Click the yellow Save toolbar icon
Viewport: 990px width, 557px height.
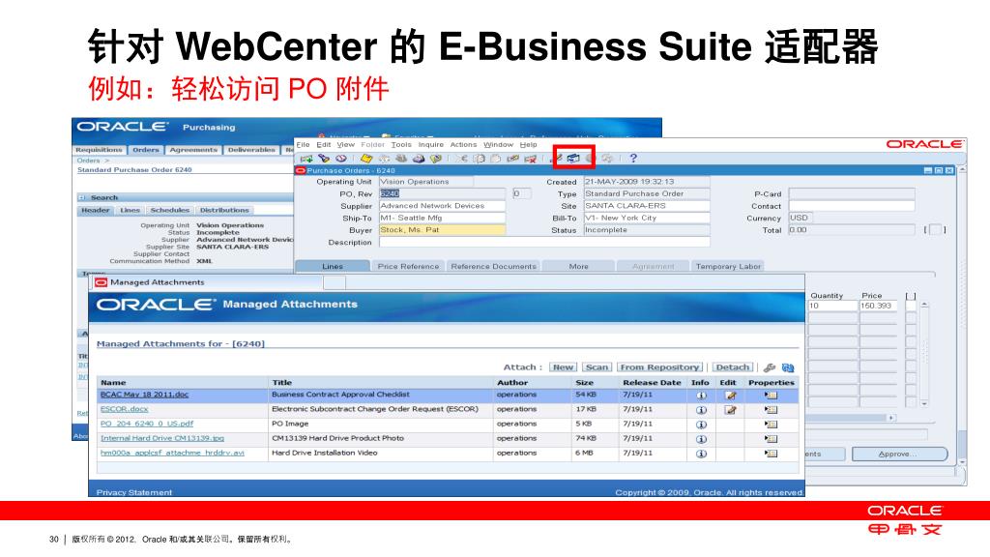[x=366, y=159]
